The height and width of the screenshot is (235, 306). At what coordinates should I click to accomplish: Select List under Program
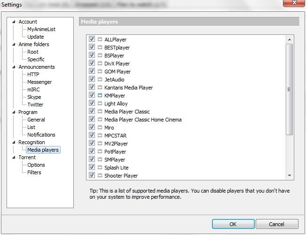31,127
